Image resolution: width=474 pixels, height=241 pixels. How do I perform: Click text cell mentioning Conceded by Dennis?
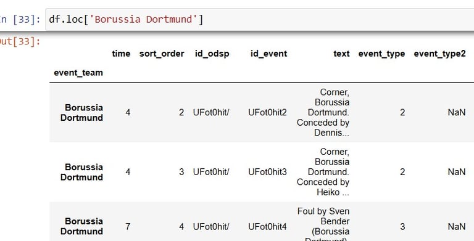[x=323, y=112]
